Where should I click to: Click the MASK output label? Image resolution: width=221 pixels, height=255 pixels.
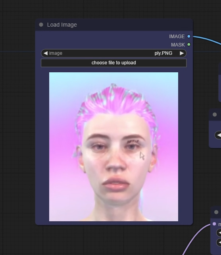(x=178, y=45)
